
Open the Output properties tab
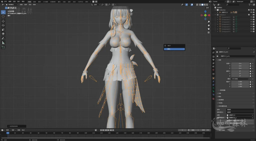213,60
